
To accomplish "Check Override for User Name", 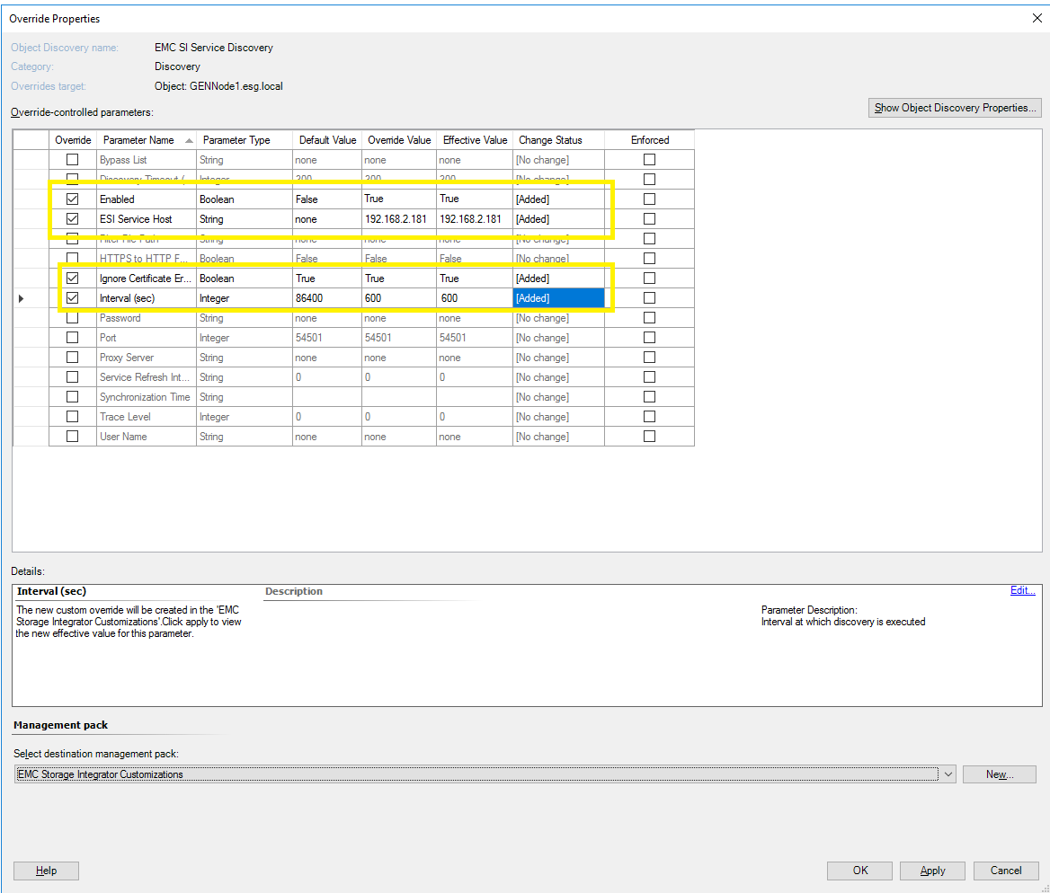I will pos(72,437).
